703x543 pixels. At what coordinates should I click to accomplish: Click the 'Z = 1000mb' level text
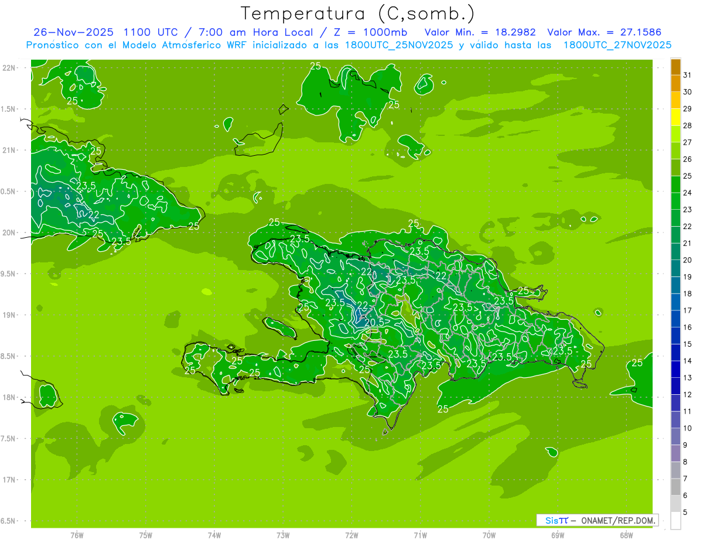pos(371,32)
